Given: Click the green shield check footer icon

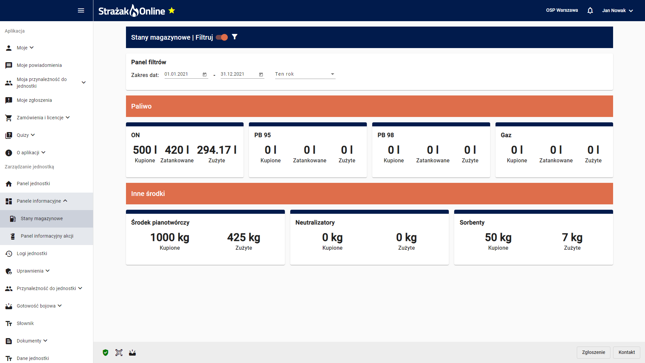Looking at the screenshot, I should click(x=105, y=353).
